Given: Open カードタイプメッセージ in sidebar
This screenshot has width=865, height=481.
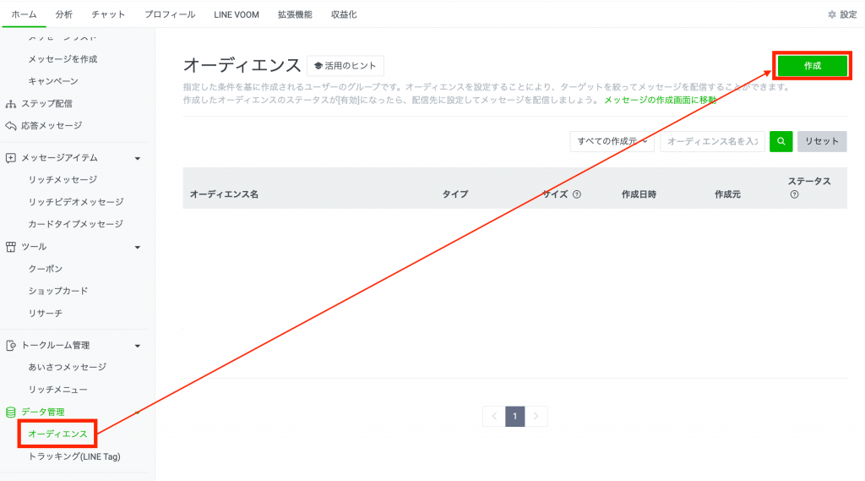Looking at the screenshot, I should click(x=75, y=224).
